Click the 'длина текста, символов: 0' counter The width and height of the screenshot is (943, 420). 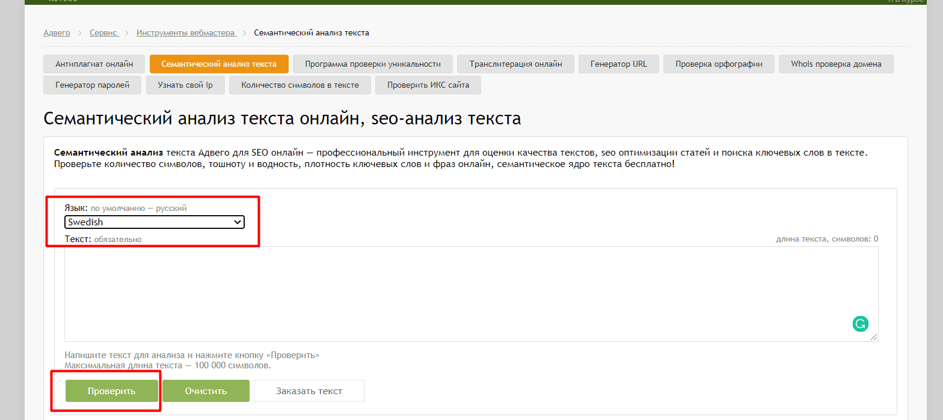[x=827, y=239]
